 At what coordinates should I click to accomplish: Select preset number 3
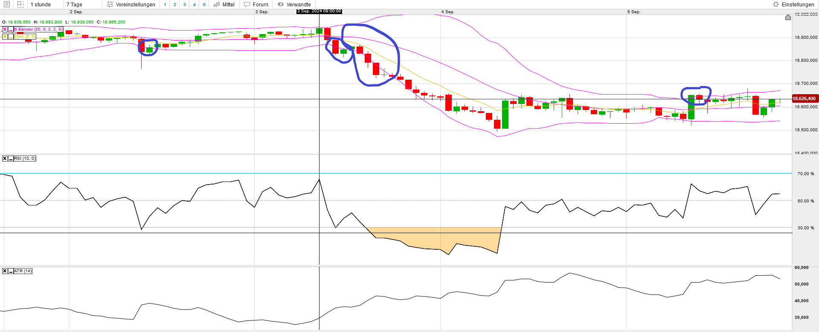click(x=185, y=5)
